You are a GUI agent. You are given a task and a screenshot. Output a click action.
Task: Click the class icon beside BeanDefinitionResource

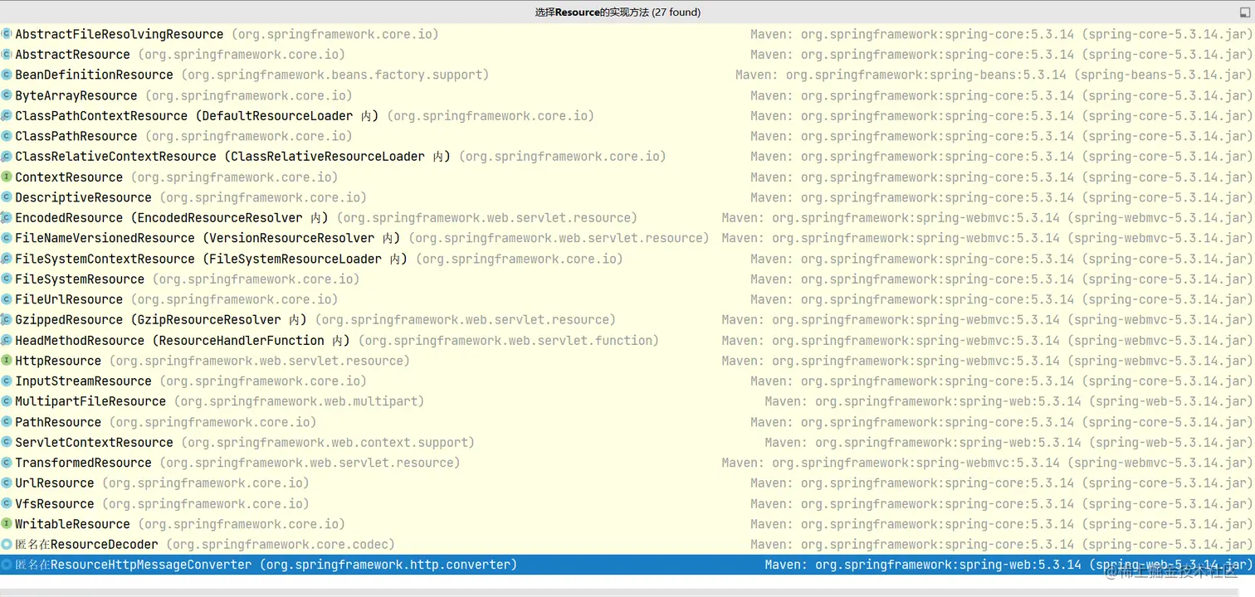pos(7,75)
